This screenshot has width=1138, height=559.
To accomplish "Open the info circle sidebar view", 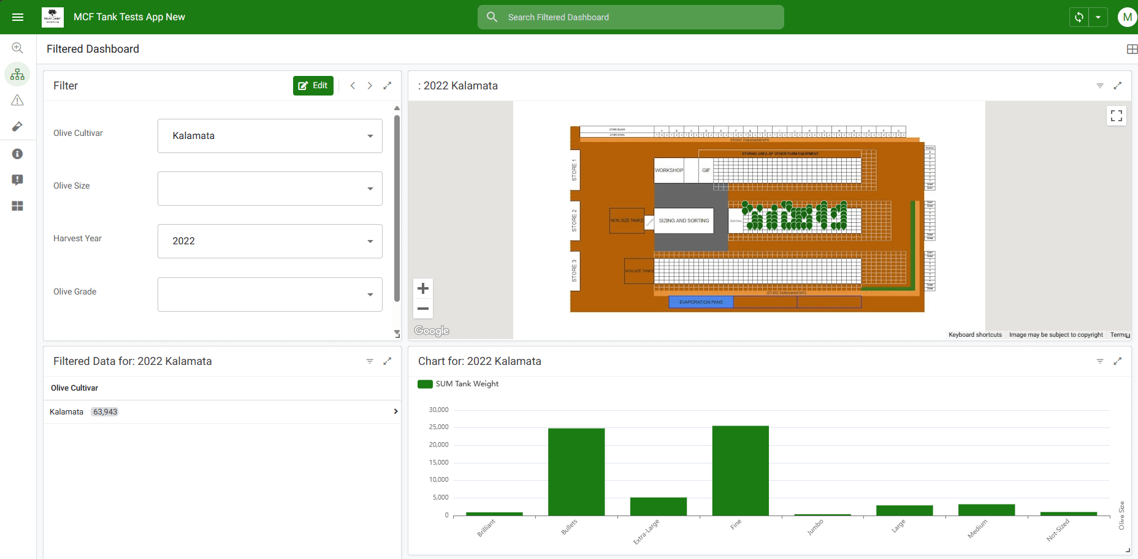I will coord(18,154).
